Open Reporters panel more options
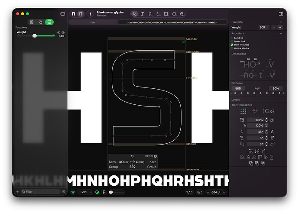This screenshot has width=299, height=213. pos(280,33)
